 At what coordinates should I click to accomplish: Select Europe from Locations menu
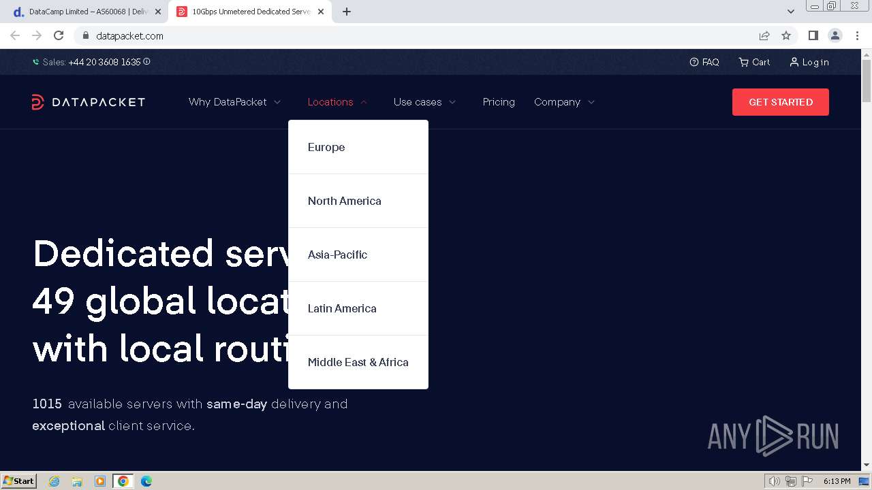click(358, 147)
